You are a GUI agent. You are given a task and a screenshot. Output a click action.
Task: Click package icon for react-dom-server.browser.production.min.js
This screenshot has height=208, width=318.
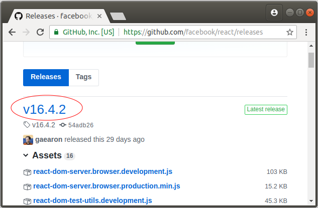(27, 187)
